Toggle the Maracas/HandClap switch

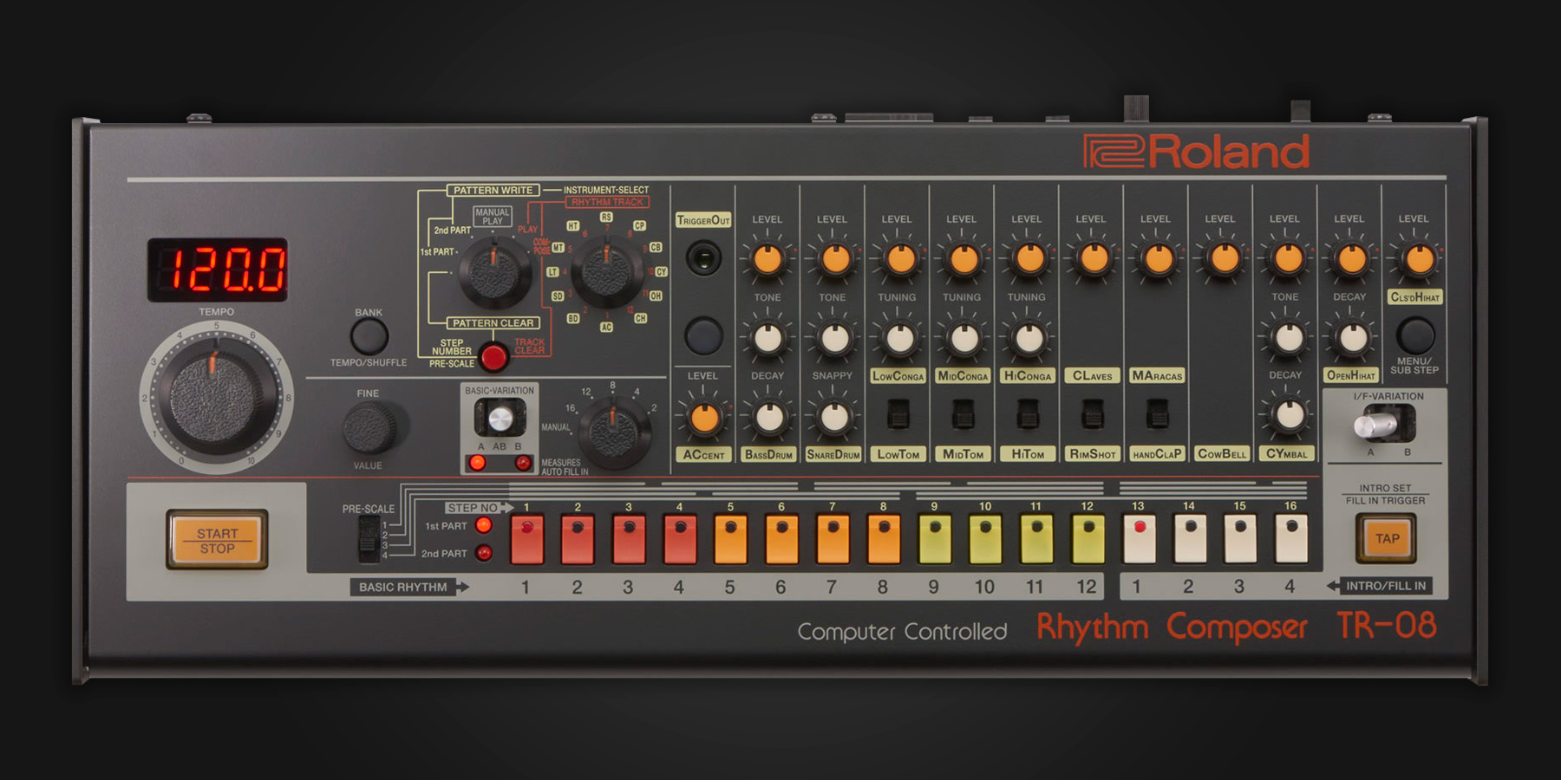pos(1157,414)
